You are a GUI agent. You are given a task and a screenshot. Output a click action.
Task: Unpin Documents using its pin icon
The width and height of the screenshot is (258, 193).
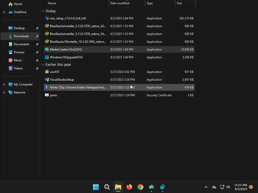(37, 44)
